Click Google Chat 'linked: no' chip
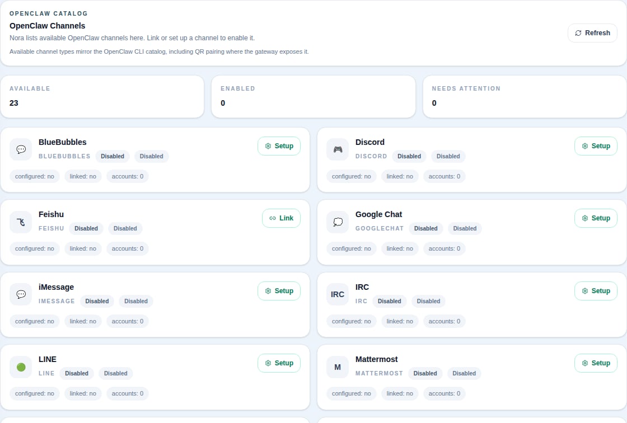 (400, 248)
